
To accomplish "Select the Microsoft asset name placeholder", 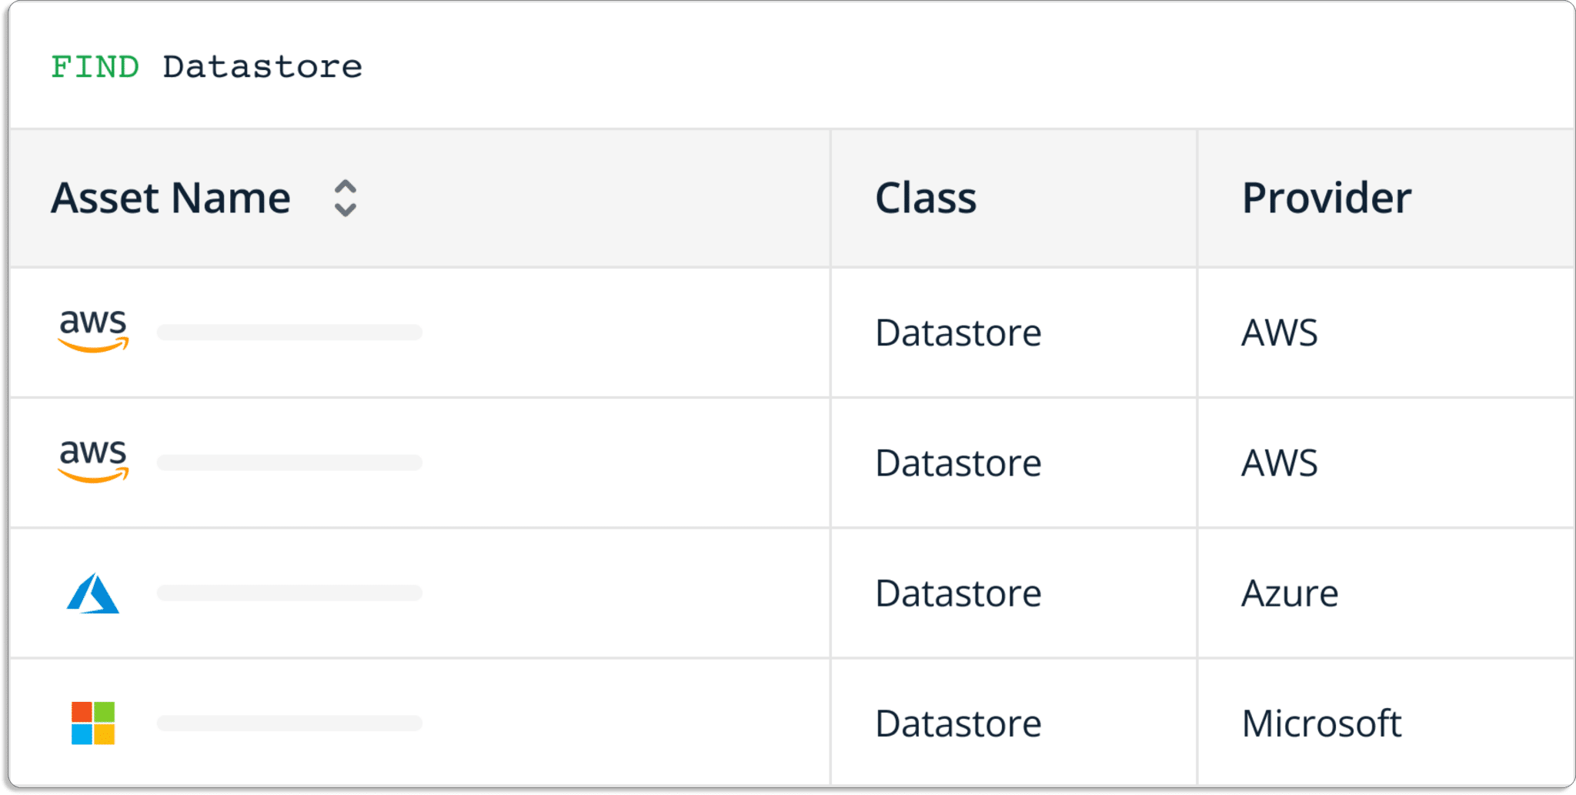I will (290, 723).
